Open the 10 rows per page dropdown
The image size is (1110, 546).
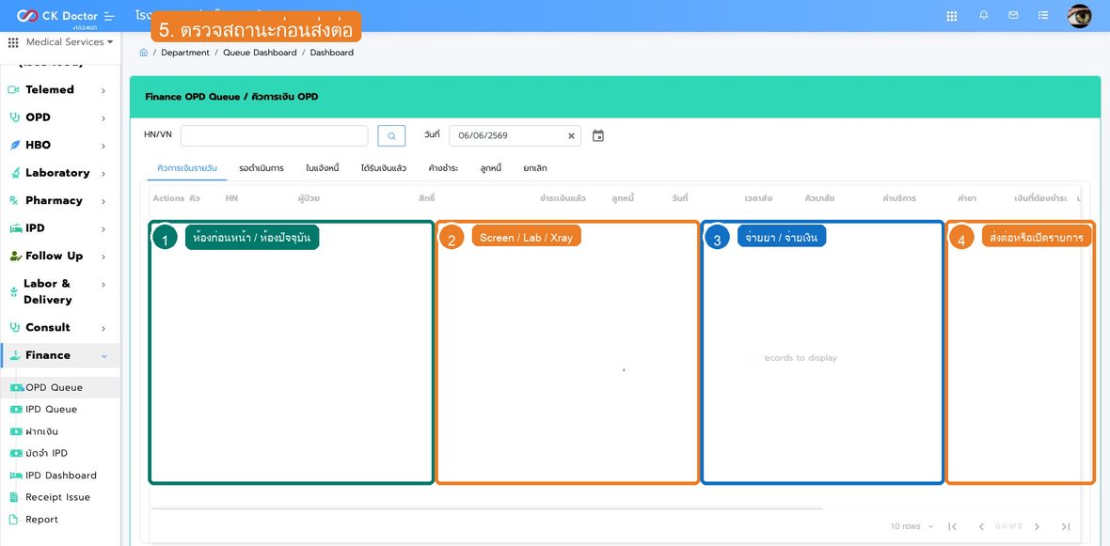tap(912, 527)
